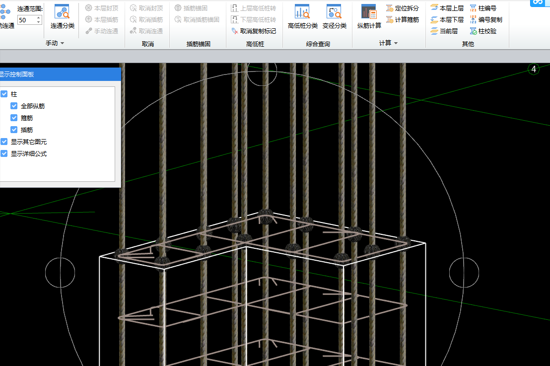This screenshot has height=366, width=550.
Task: Expand the 手动 group dropdown
Action: pos(62,43)
